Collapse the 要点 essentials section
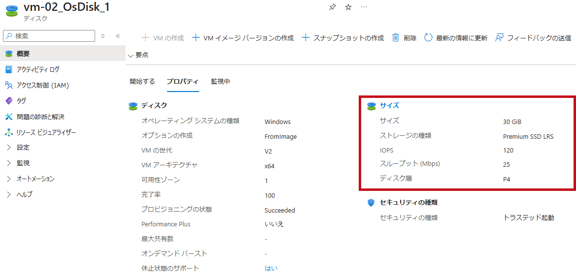The width and height of the screenshot is (576, 277). [x=138, y=56]
